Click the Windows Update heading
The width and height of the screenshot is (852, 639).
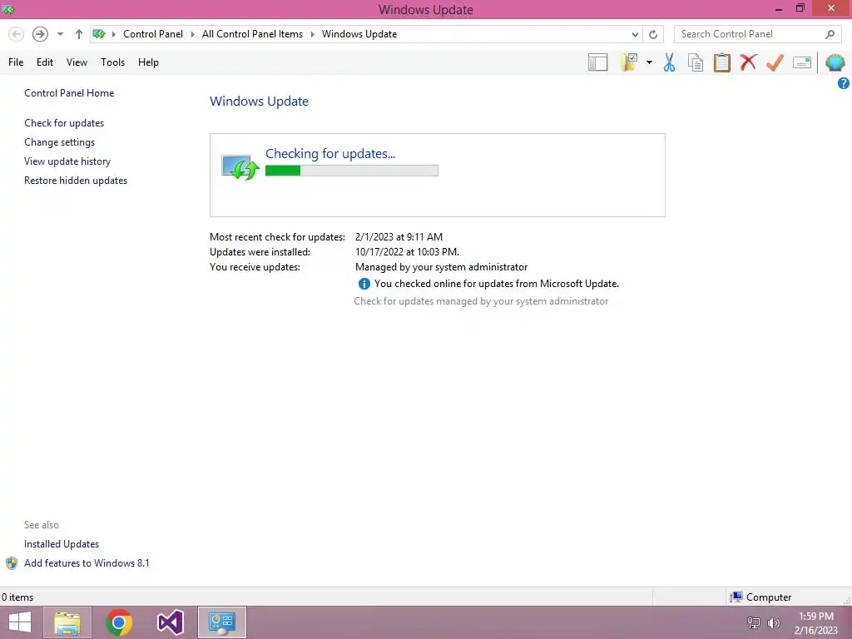coord(260,101)
